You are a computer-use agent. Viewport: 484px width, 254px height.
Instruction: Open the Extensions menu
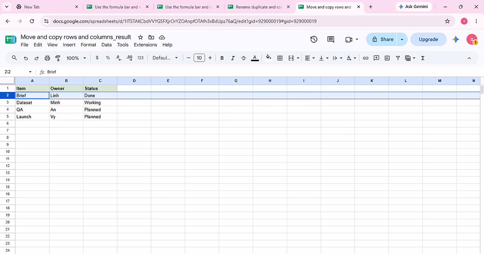[x=145, y=45]
